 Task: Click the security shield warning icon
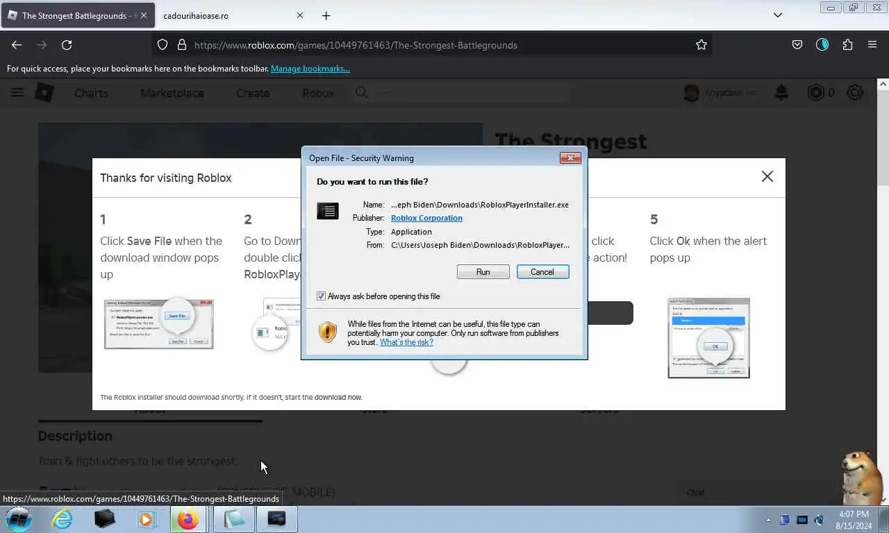click(328, 332)
